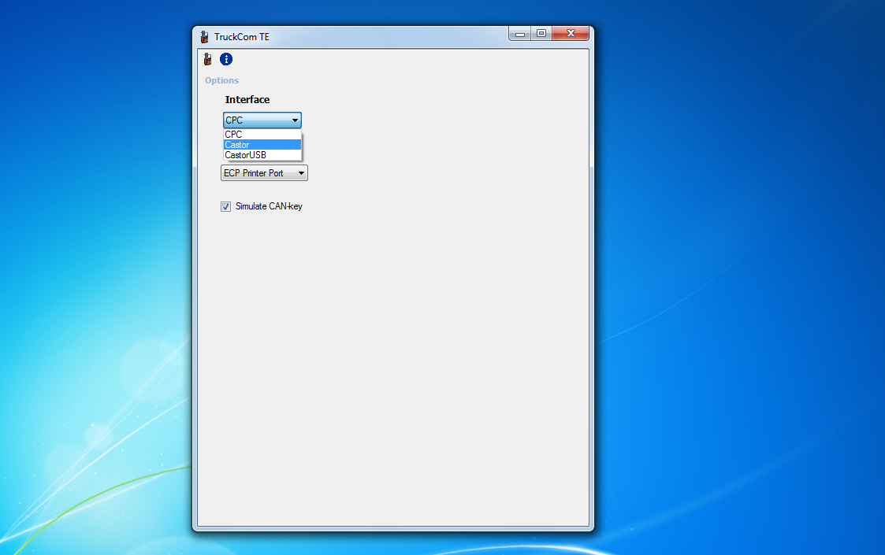Viewport: 885px width, 555px height.
Task: Expand the ECP Printer Port dropdown
Action: [x=263, y=173]
